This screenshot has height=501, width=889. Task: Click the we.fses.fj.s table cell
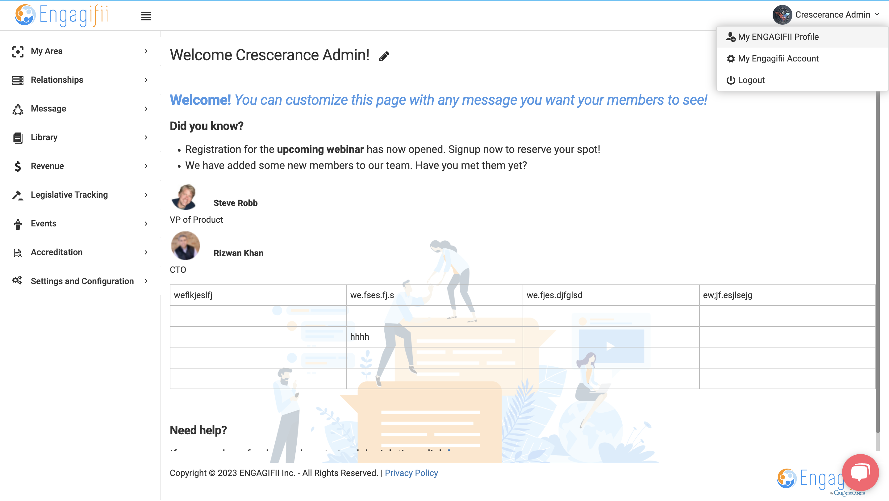pos(435,295)
